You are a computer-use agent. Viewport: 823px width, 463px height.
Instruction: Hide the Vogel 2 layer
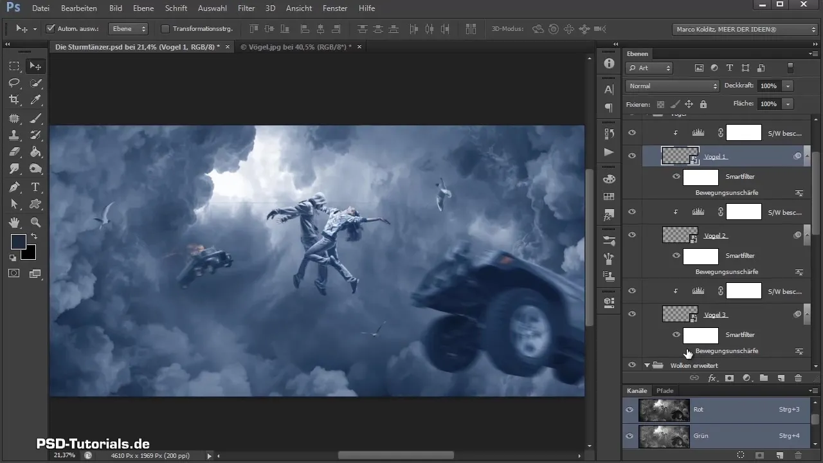632,235
